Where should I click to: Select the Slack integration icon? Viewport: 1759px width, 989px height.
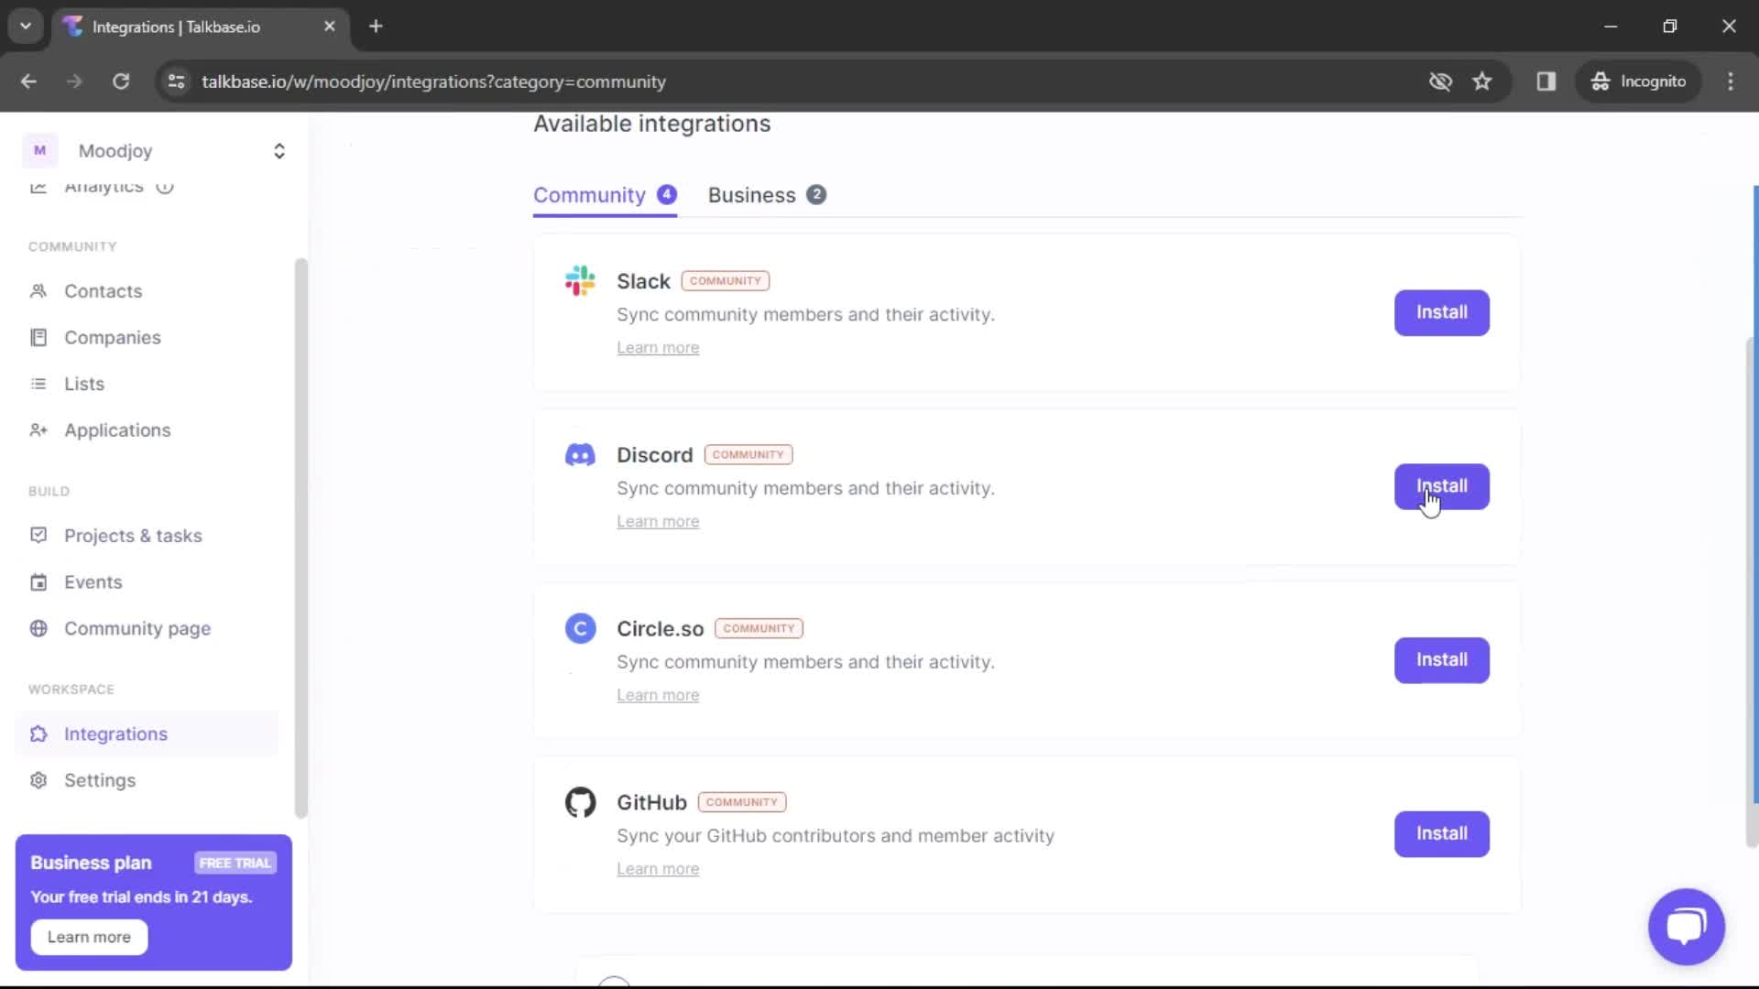(x=580, y=280)
